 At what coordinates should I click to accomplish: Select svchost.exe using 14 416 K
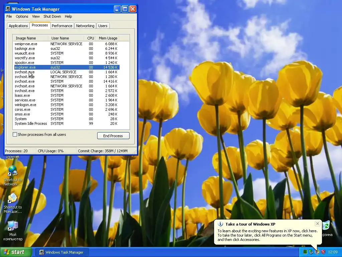[67, 81]
